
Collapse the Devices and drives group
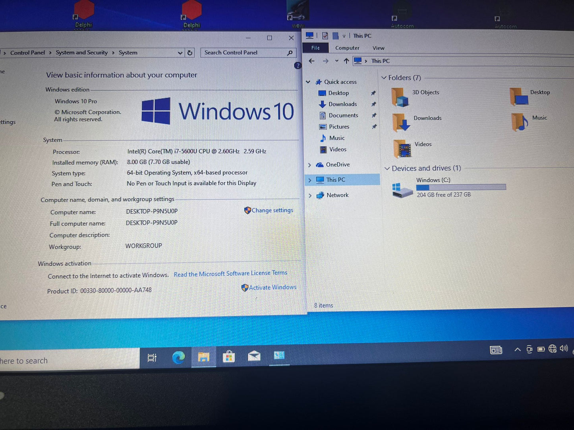coord(387,169)
